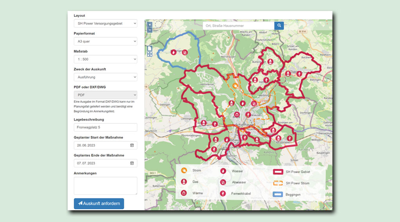
Task: Click the page document icon on map
Action: (x=150, y=48)
